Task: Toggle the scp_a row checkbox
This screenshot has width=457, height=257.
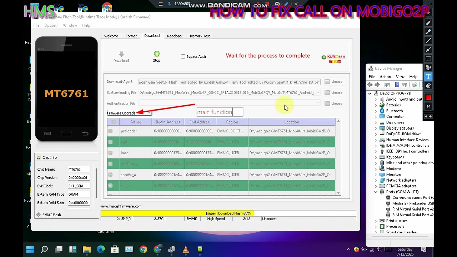Action: (x=110, y=185)
